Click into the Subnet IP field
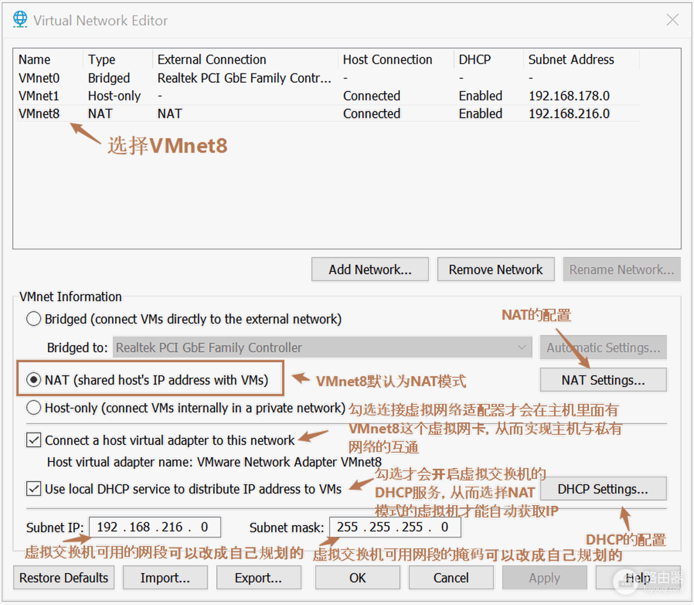Viewport: 694px width, 605px height. click(154, 527)
